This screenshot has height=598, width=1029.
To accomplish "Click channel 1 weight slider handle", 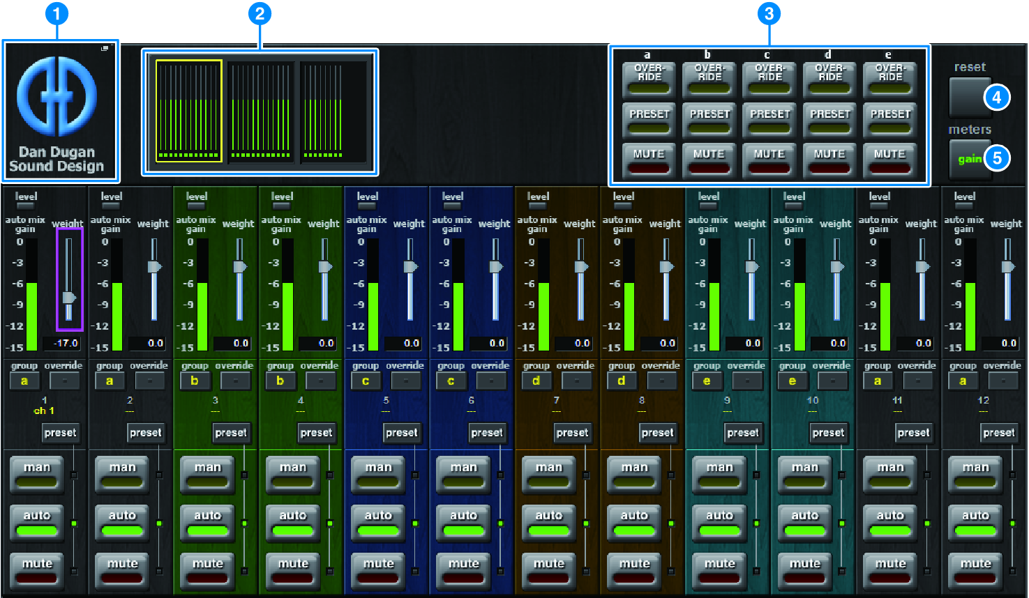I will click(69, 298).
